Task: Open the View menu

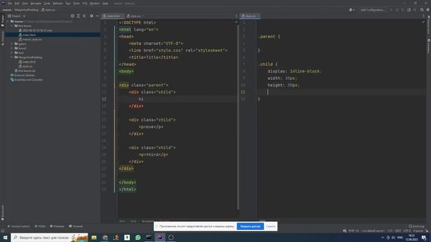Action: (25, 3)
